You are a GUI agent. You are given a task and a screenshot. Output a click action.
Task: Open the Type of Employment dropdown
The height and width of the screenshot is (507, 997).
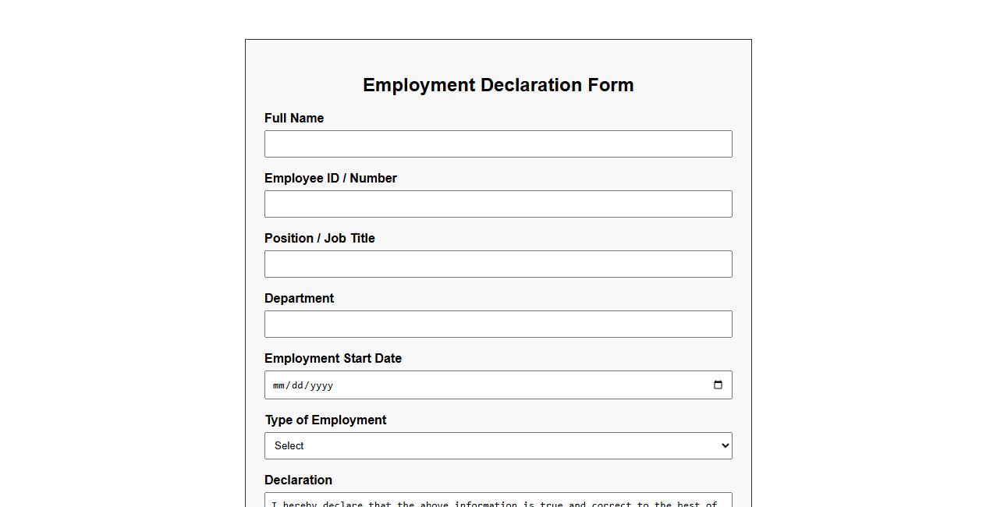tap(498, 445)
